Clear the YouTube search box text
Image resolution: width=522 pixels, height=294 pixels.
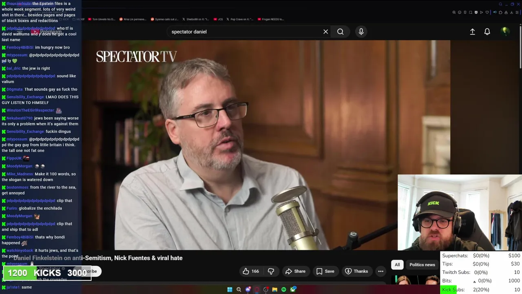point(325,31)
